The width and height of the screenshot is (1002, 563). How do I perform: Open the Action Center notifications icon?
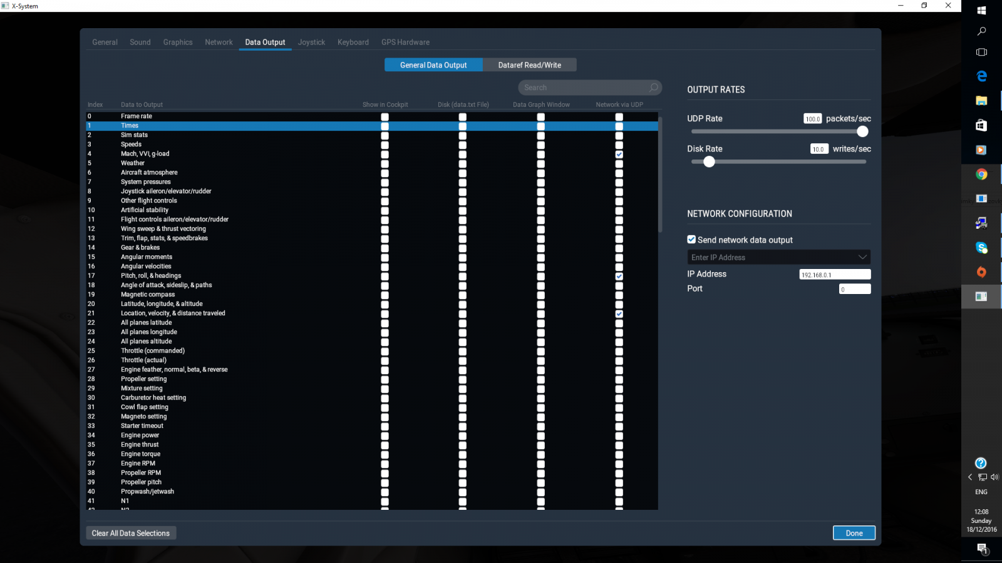982,549
